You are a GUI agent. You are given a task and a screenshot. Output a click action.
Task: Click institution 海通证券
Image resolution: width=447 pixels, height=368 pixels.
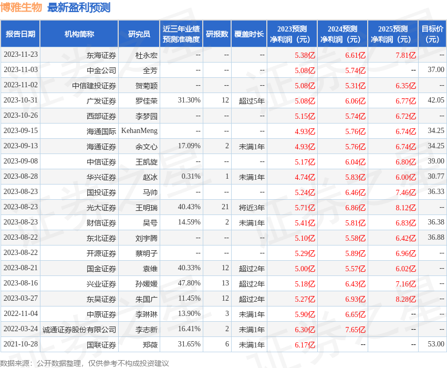click(101, 147)
